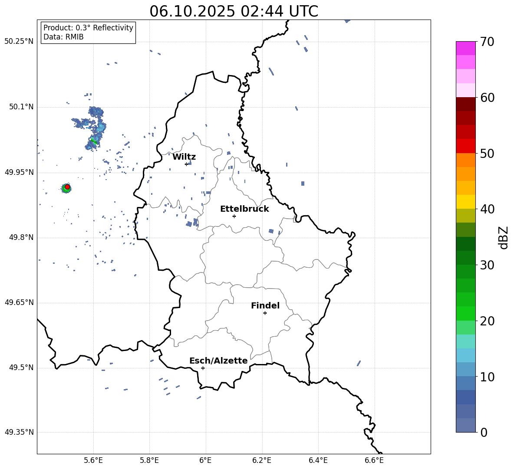Click the 5.6°E longitude label
The width and height of the screenshot is (514, 469).
click(93, 460)
